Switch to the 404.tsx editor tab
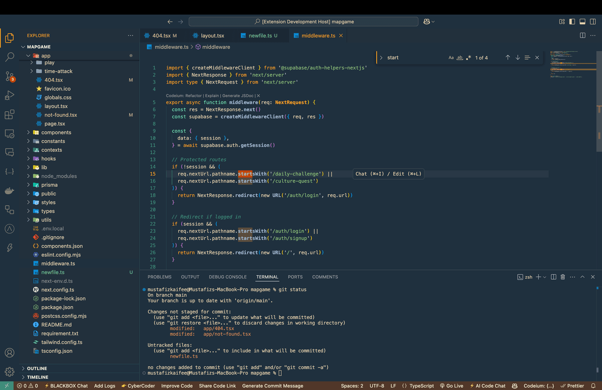The height and width of the screenshot is (390, 602). point(162,36)
